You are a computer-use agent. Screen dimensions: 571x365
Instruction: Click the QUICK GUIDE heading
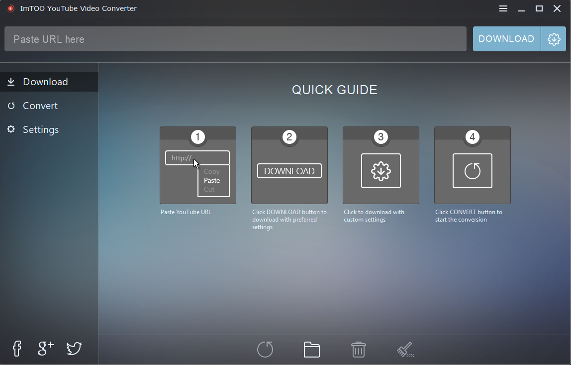tap(335, 90)
